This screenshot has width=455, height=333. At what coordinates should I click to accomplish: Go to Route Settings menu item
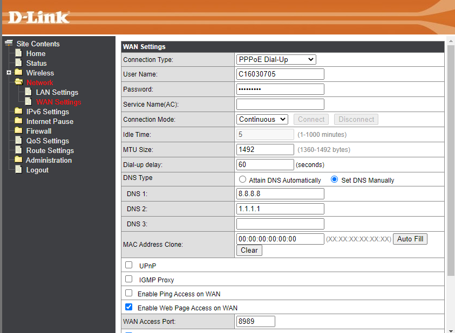50,150
